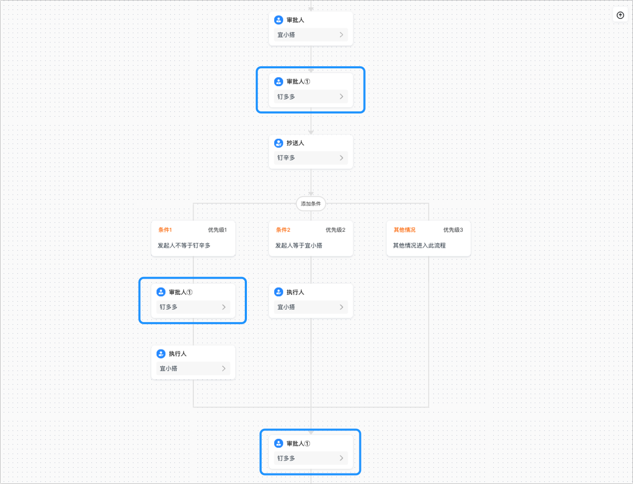Expand the 宜小搭 chevron under 条件2's 执行人

click(341, 307)
